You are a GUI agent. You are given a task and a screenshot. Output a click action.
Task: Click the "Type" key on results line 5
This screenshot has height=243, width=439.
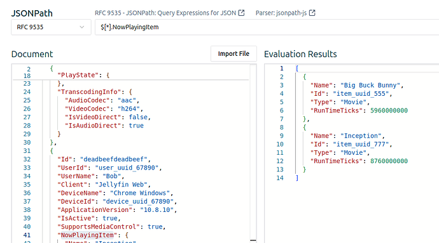click(x=321, y=102)
